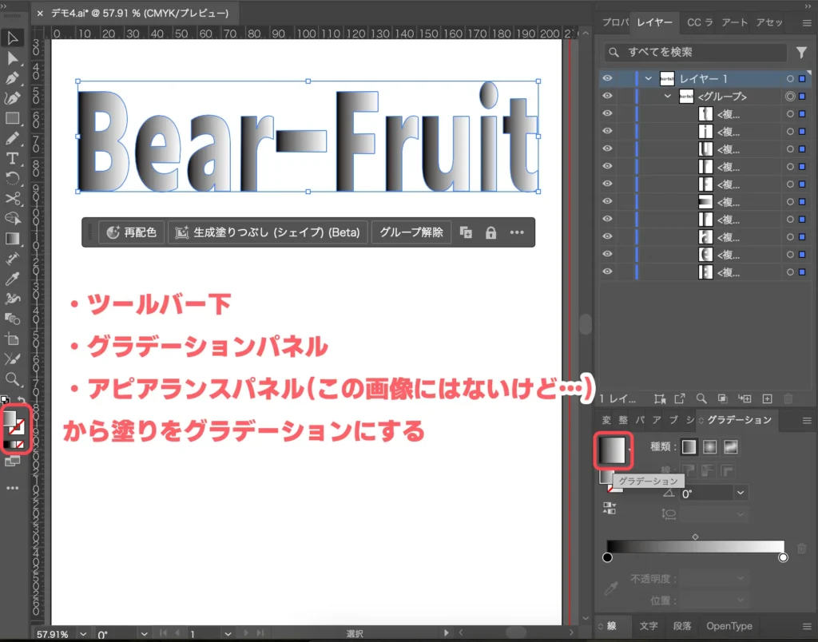Screen dimensions: 818x642
Task: Collapse the <グループ> layer tree
Action: point(668,96)
